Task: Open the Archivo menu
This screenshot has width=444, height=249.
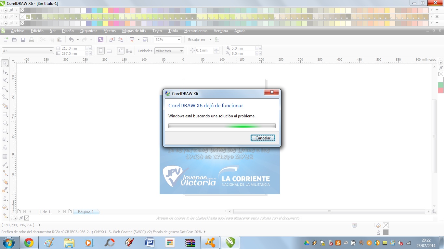Action: click(18, 31)
